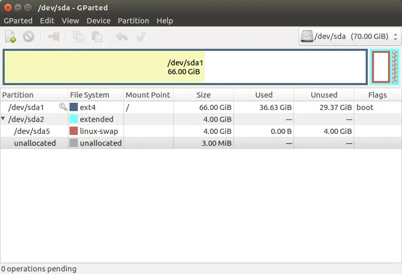Click the cyan extended color swatch
Viewport: 402px width, 274px height.
pos(74,119)
